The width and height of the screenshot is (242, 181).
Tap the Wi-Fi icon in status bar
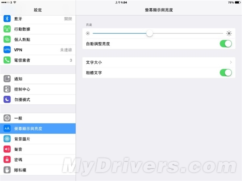tap(15, 2)
